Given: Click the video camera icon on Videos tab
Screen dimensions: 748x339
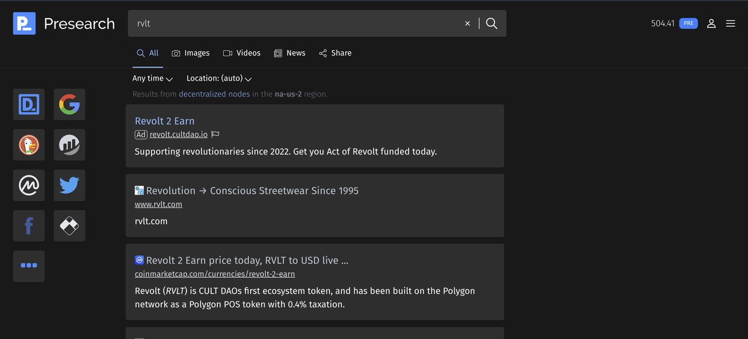Looking at the screenshot, I should pyautogui.click(x=228, y=53).
